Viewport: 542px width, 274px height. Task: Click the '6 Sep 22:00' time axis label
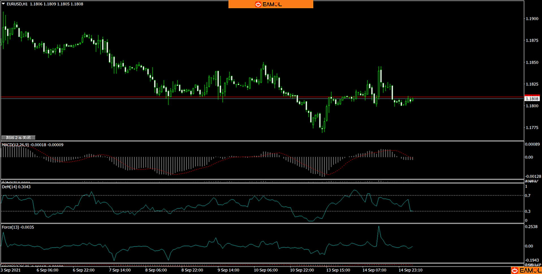pos(84,270)
